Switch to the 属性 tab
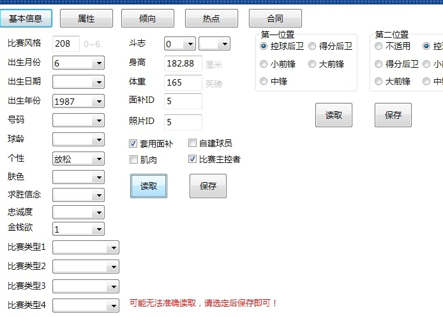The image size is (443, 317). 86,19
